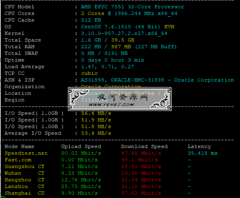
Task: Click the KVM virtualization label
Action: (x=169, y=27)
